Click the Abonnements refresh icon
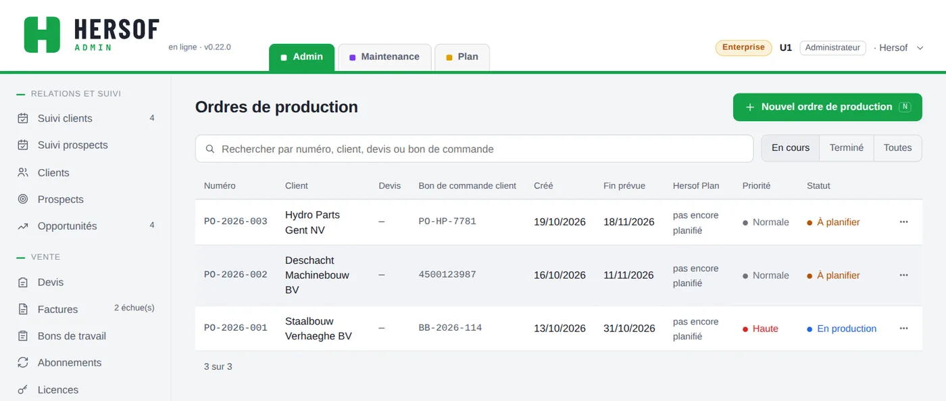Screen dimensions: 946x401 pyautogui.click(x=23, y=362)
